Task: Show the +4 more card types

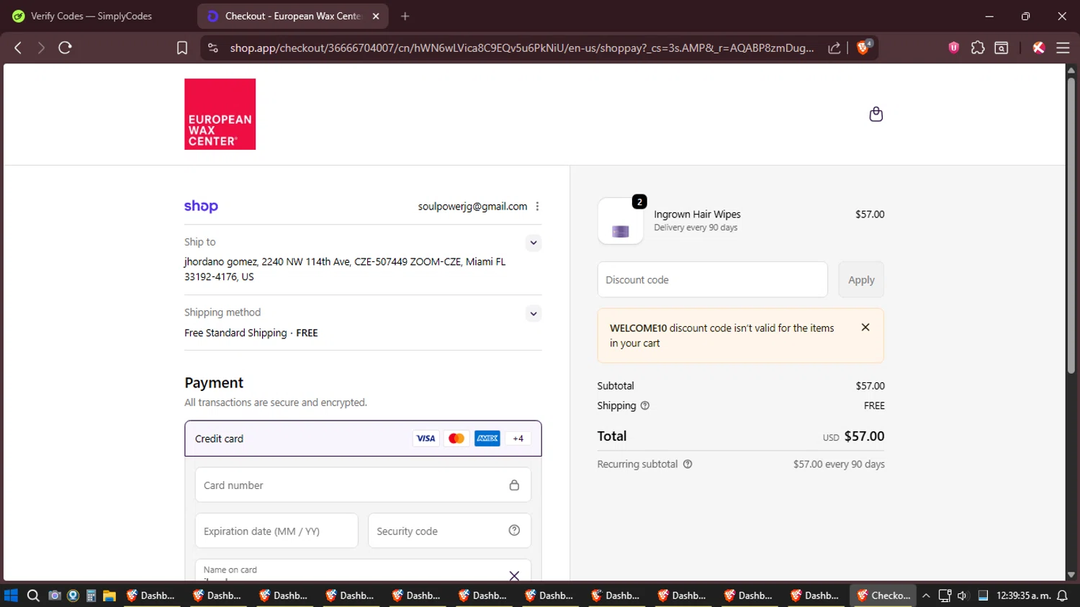Action: 518,438
